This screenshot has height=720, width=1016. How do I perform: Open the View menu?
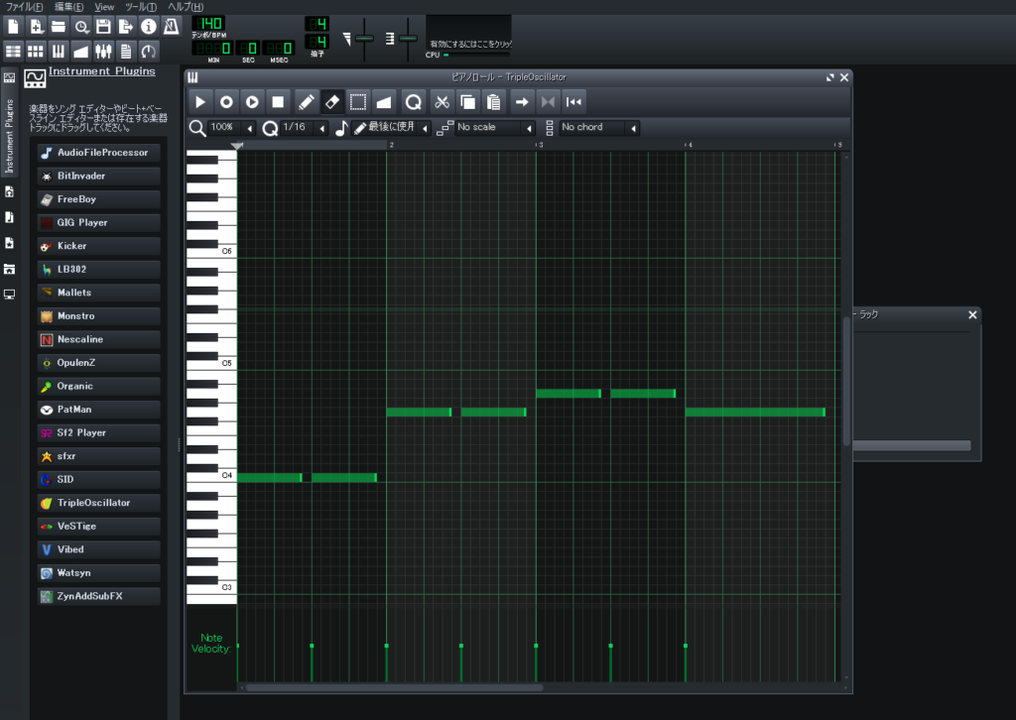[104, 7]
